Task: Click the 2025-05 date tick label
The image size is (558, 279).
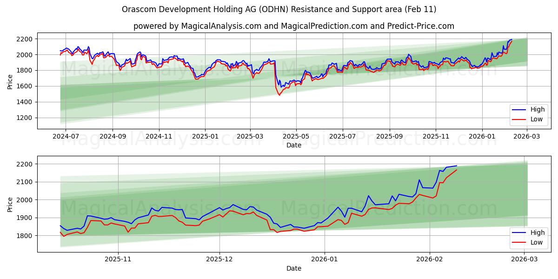Action: 296,136
